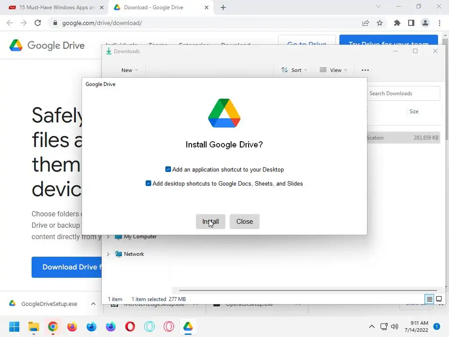Uncheck Add an application shortcut to Desktop
Image resolution: width=449 pixels, height=337 pixels.
pos(168,169)
